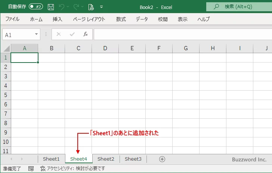Open the ヘルプ ribbon tab
The height and width of the screenshot is (173, 272).
point(204,19)
